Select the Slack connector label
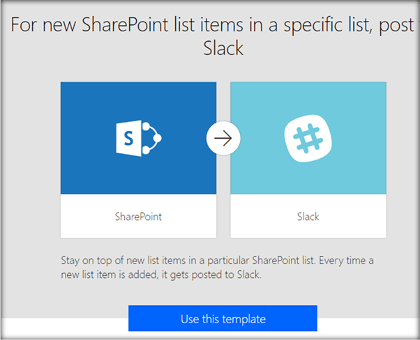The width and height of the screenshot is (420, 340). pyautogui.click(x=308, y=217)
